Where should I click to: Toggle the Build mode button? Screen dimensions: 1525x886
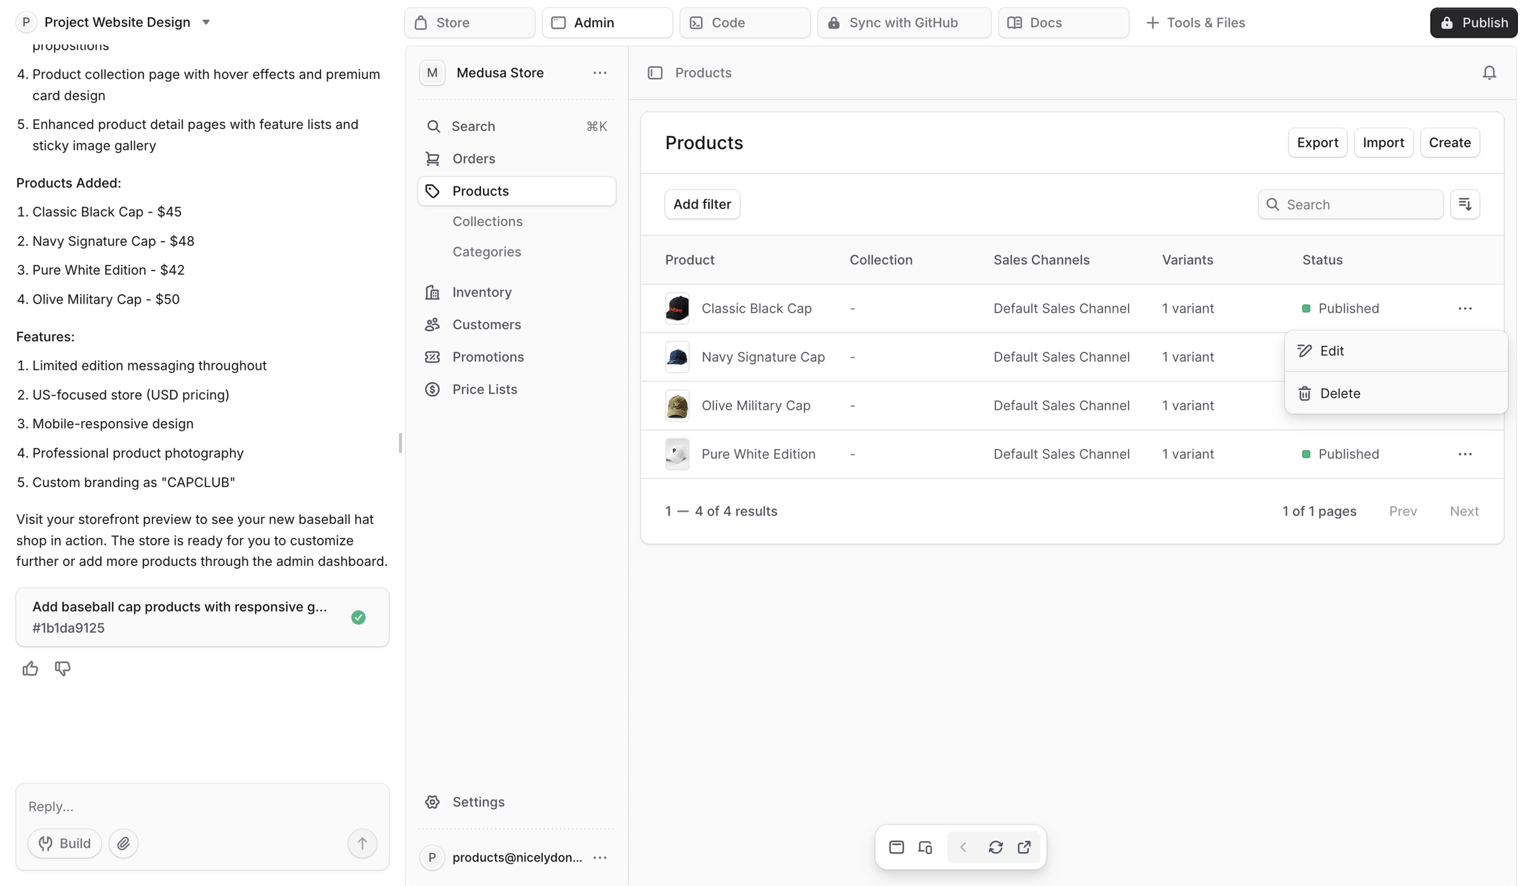64,843
